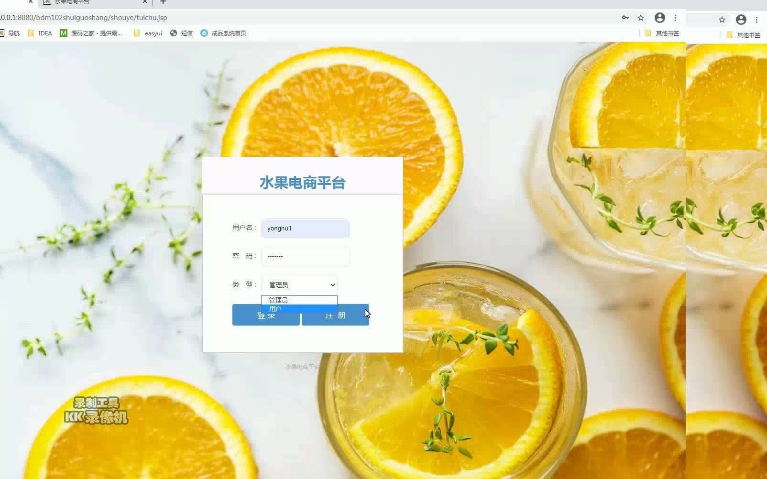Select 用户 option in the dropdown list
The height and width of the screenshot is (479, 767).
(x=299, y=309)
